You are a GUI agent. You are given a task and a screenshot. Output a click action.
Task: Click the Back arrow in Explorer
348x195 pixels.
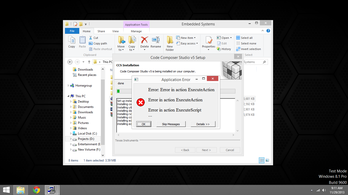click(x=70, y=62)
